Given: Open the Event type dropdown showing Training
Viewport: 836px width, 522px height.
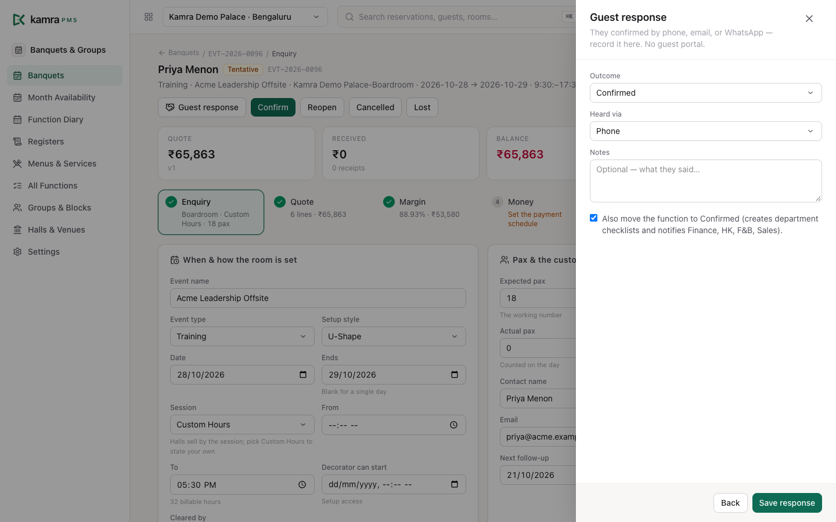Looking at the screenshot, I should [x=242, y=336].
